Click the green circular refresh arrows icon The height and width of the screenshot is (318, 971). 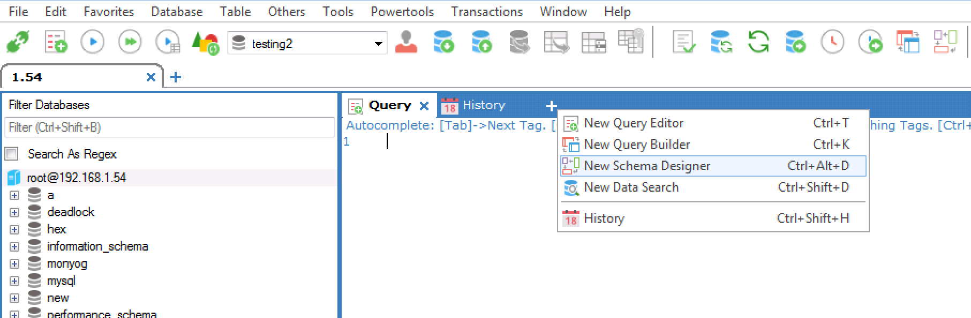(758, 42)
